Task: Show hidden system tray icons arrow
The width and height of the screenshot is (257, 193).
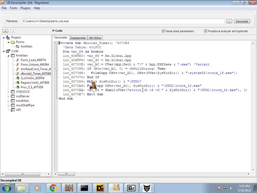Action: (213, 188)
